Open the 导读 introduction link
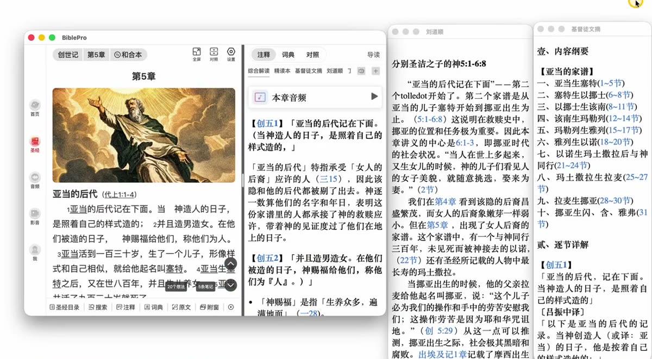Screen dimensions: 652x359 (x=373, y=55)
